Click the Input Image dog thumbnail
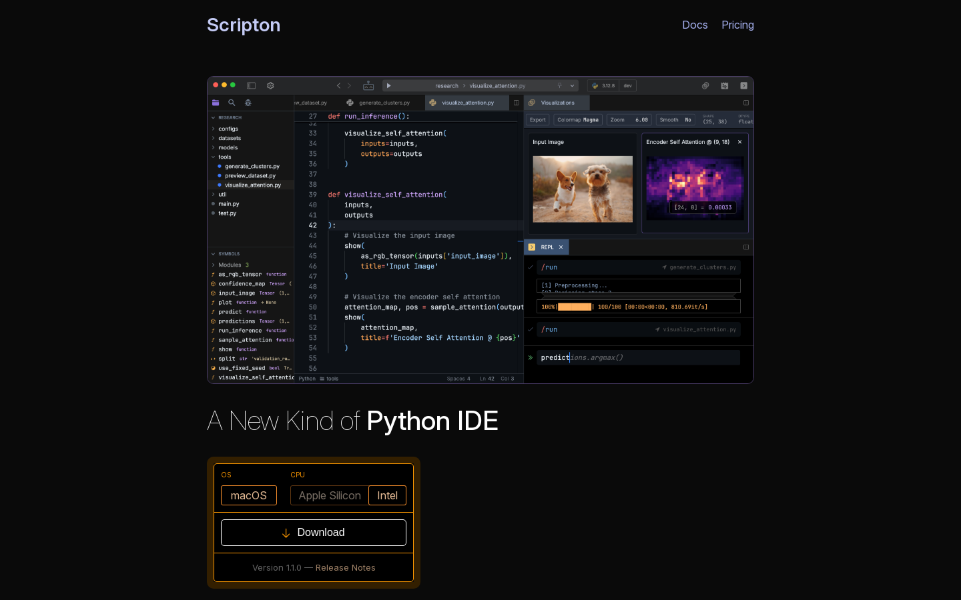Viewport: 961px width, 600px height. click(583, 189)
